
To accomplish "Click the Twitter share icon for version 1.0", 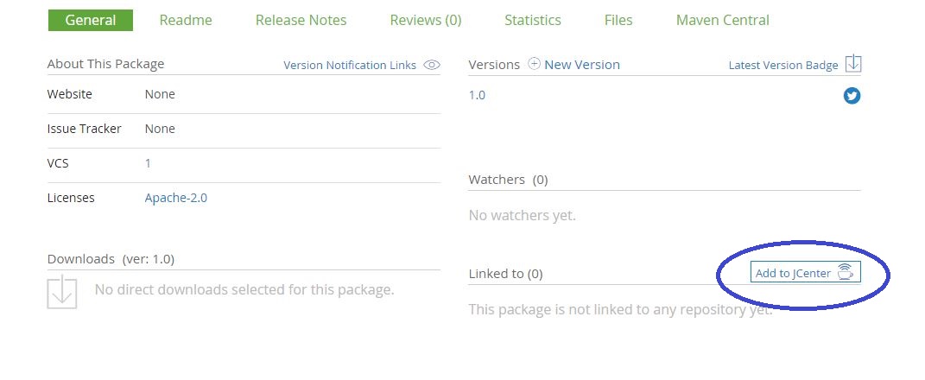I will point(852,96).
